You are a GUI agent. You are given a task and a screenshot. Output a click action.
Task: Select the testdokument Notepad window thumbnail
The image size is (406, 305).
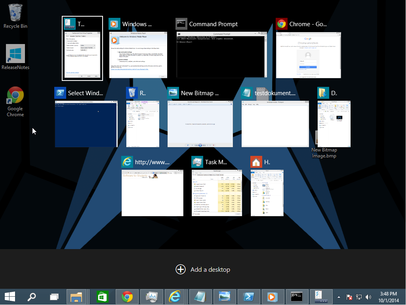(x=275, y=124)
